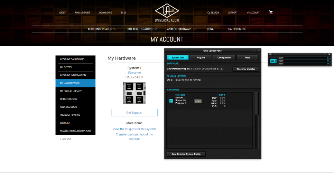Open the LUNA page
Image resolution: width=334 pixels, height=173 pixels.
tap(210, 29)
